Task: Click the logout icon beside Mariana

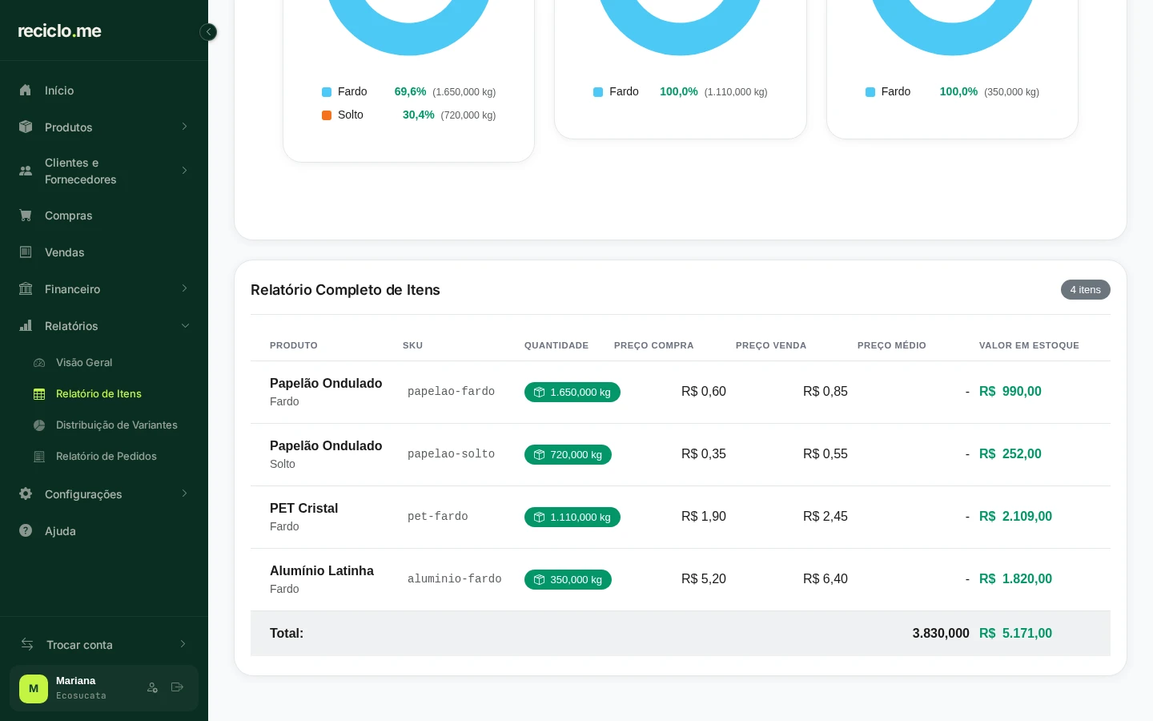Action: [x=177, y=687]
